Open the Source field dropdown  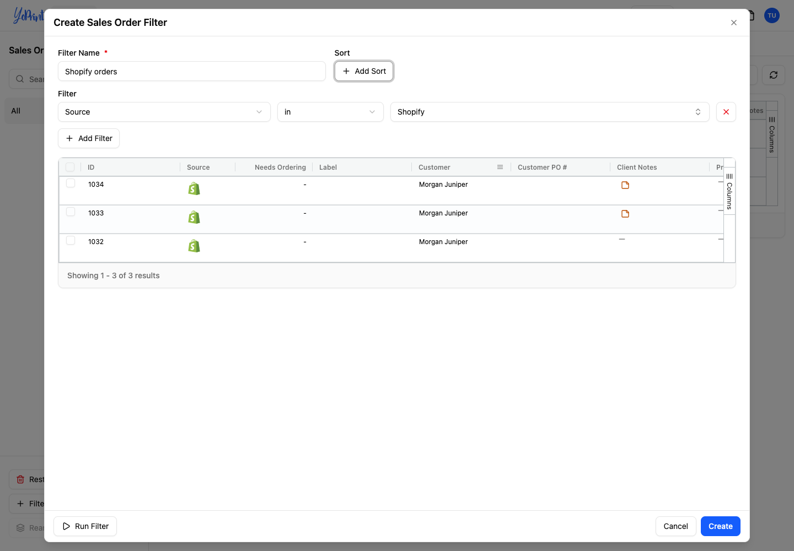click(x=164, y=112)
